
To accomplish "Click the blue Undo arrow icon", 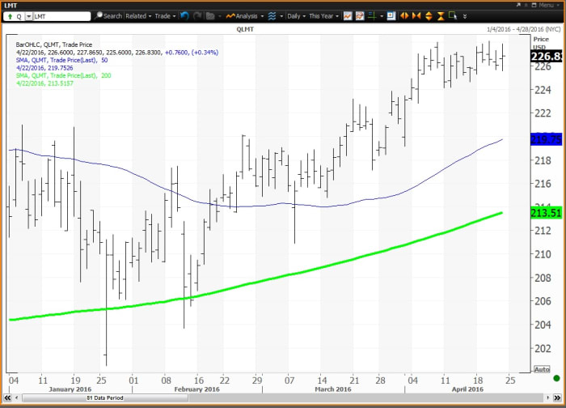I will (x=184, y=16).
